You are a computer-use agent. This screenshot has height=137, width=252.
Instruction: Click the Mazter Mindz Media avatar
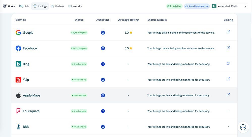pos(214,6)
